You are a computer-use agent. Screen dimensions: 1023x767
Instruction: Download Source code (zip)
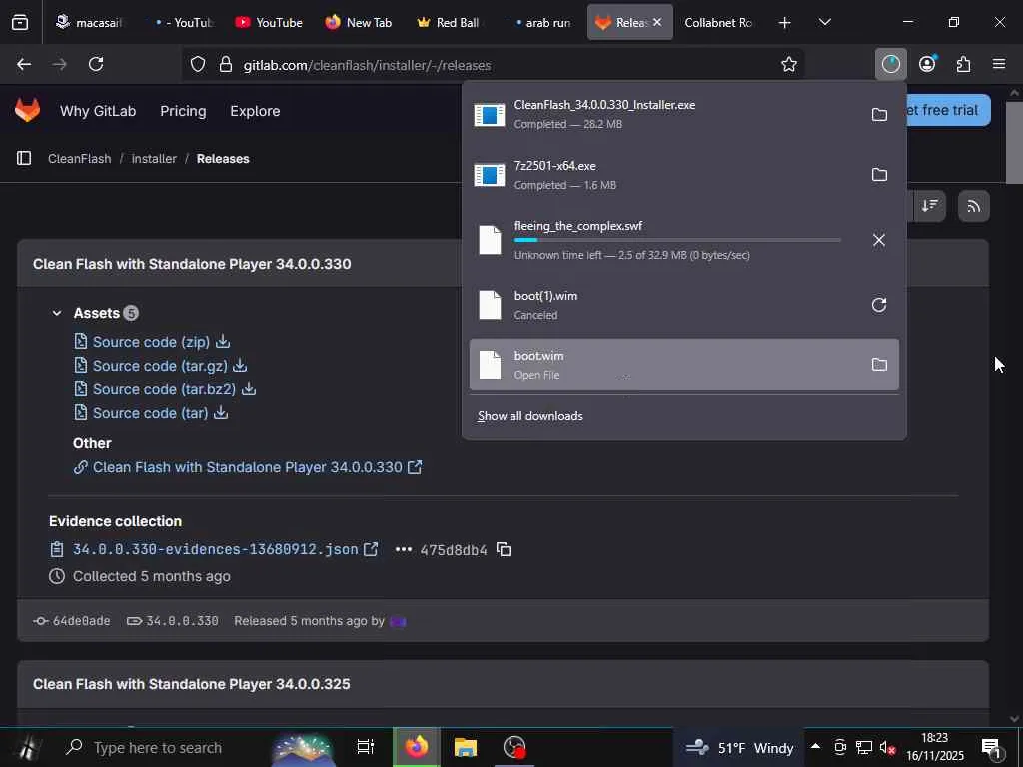tap(152, 342)
